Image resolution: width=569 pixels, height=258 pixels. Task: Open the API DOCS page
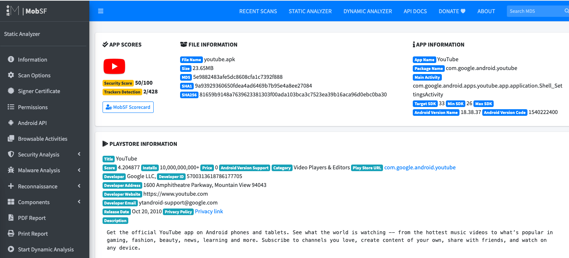(415, 11)
